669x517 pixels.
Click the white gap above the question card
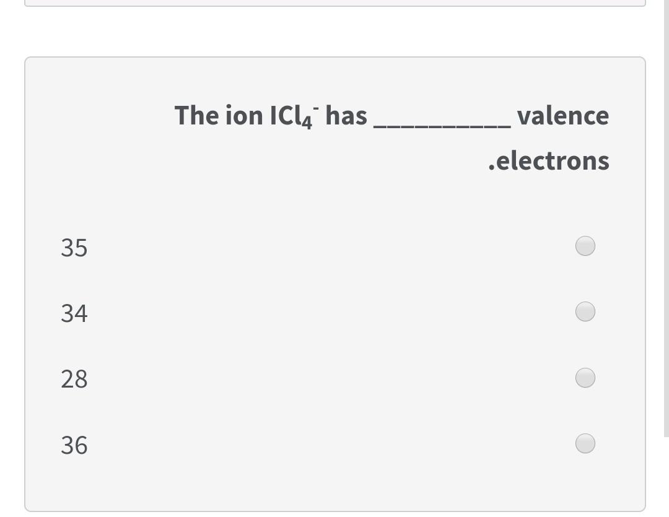coord(334,32)
